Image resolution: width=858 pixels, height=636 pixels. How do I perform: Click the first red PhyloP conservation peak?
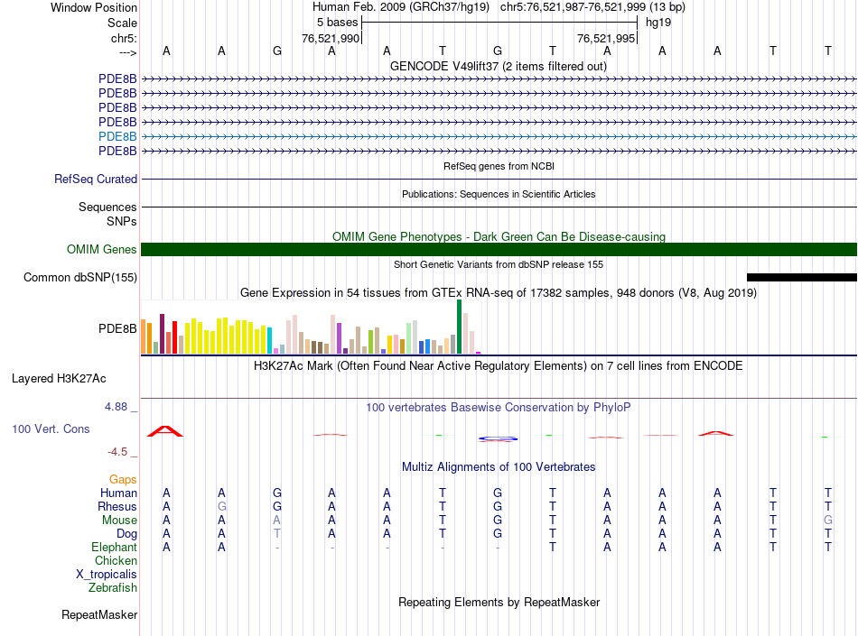(165, 431)
